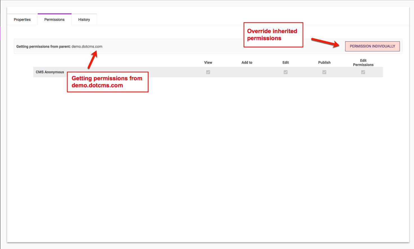Toggle View checkbox for CMS Anonymous

[208, 72]
